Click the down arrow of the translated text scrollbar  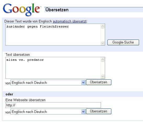pos(103,43)
